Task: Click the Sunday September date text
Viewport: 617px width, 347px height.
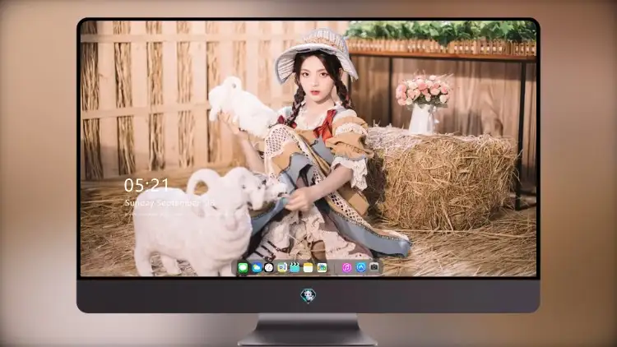Action: point(169,203)
